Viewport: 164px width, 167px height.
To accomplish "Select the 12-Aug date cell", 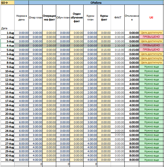I will (x=7, y=80).
